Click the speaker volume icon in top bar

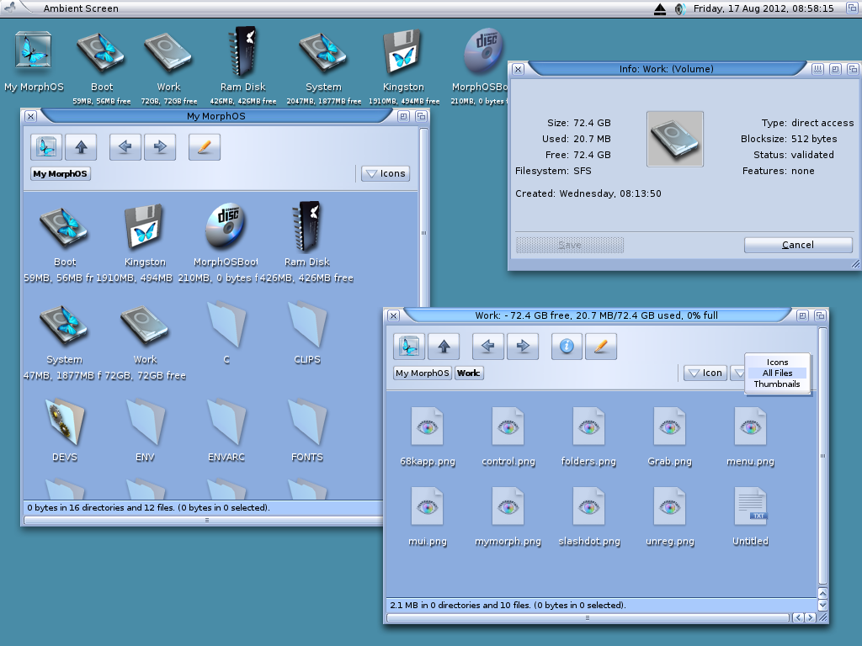pyautogui.click(x=680, y=8)
